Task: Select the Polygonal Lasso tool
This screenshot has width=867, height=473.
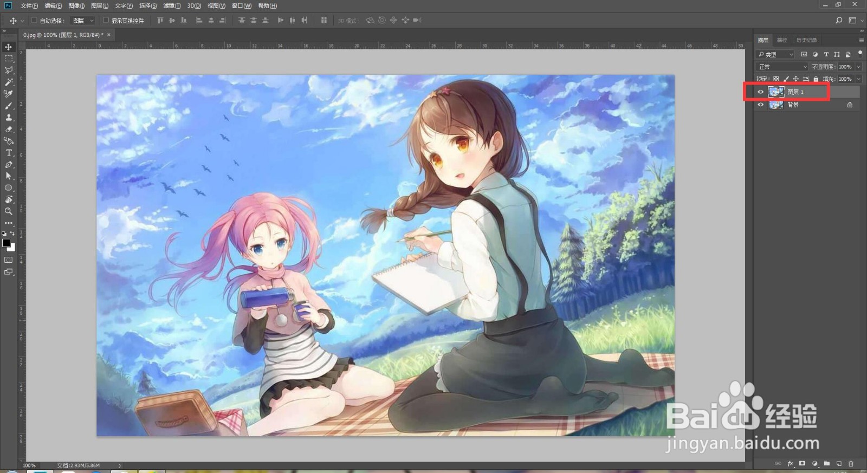Action: (9, 70)
